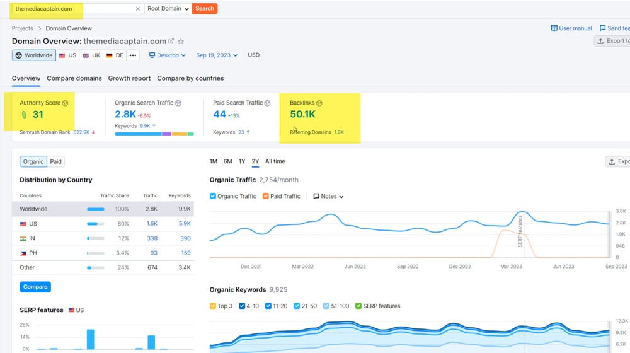Click the Authority Score info icon
Screen dimensions: 630x353
pos(66,103)
